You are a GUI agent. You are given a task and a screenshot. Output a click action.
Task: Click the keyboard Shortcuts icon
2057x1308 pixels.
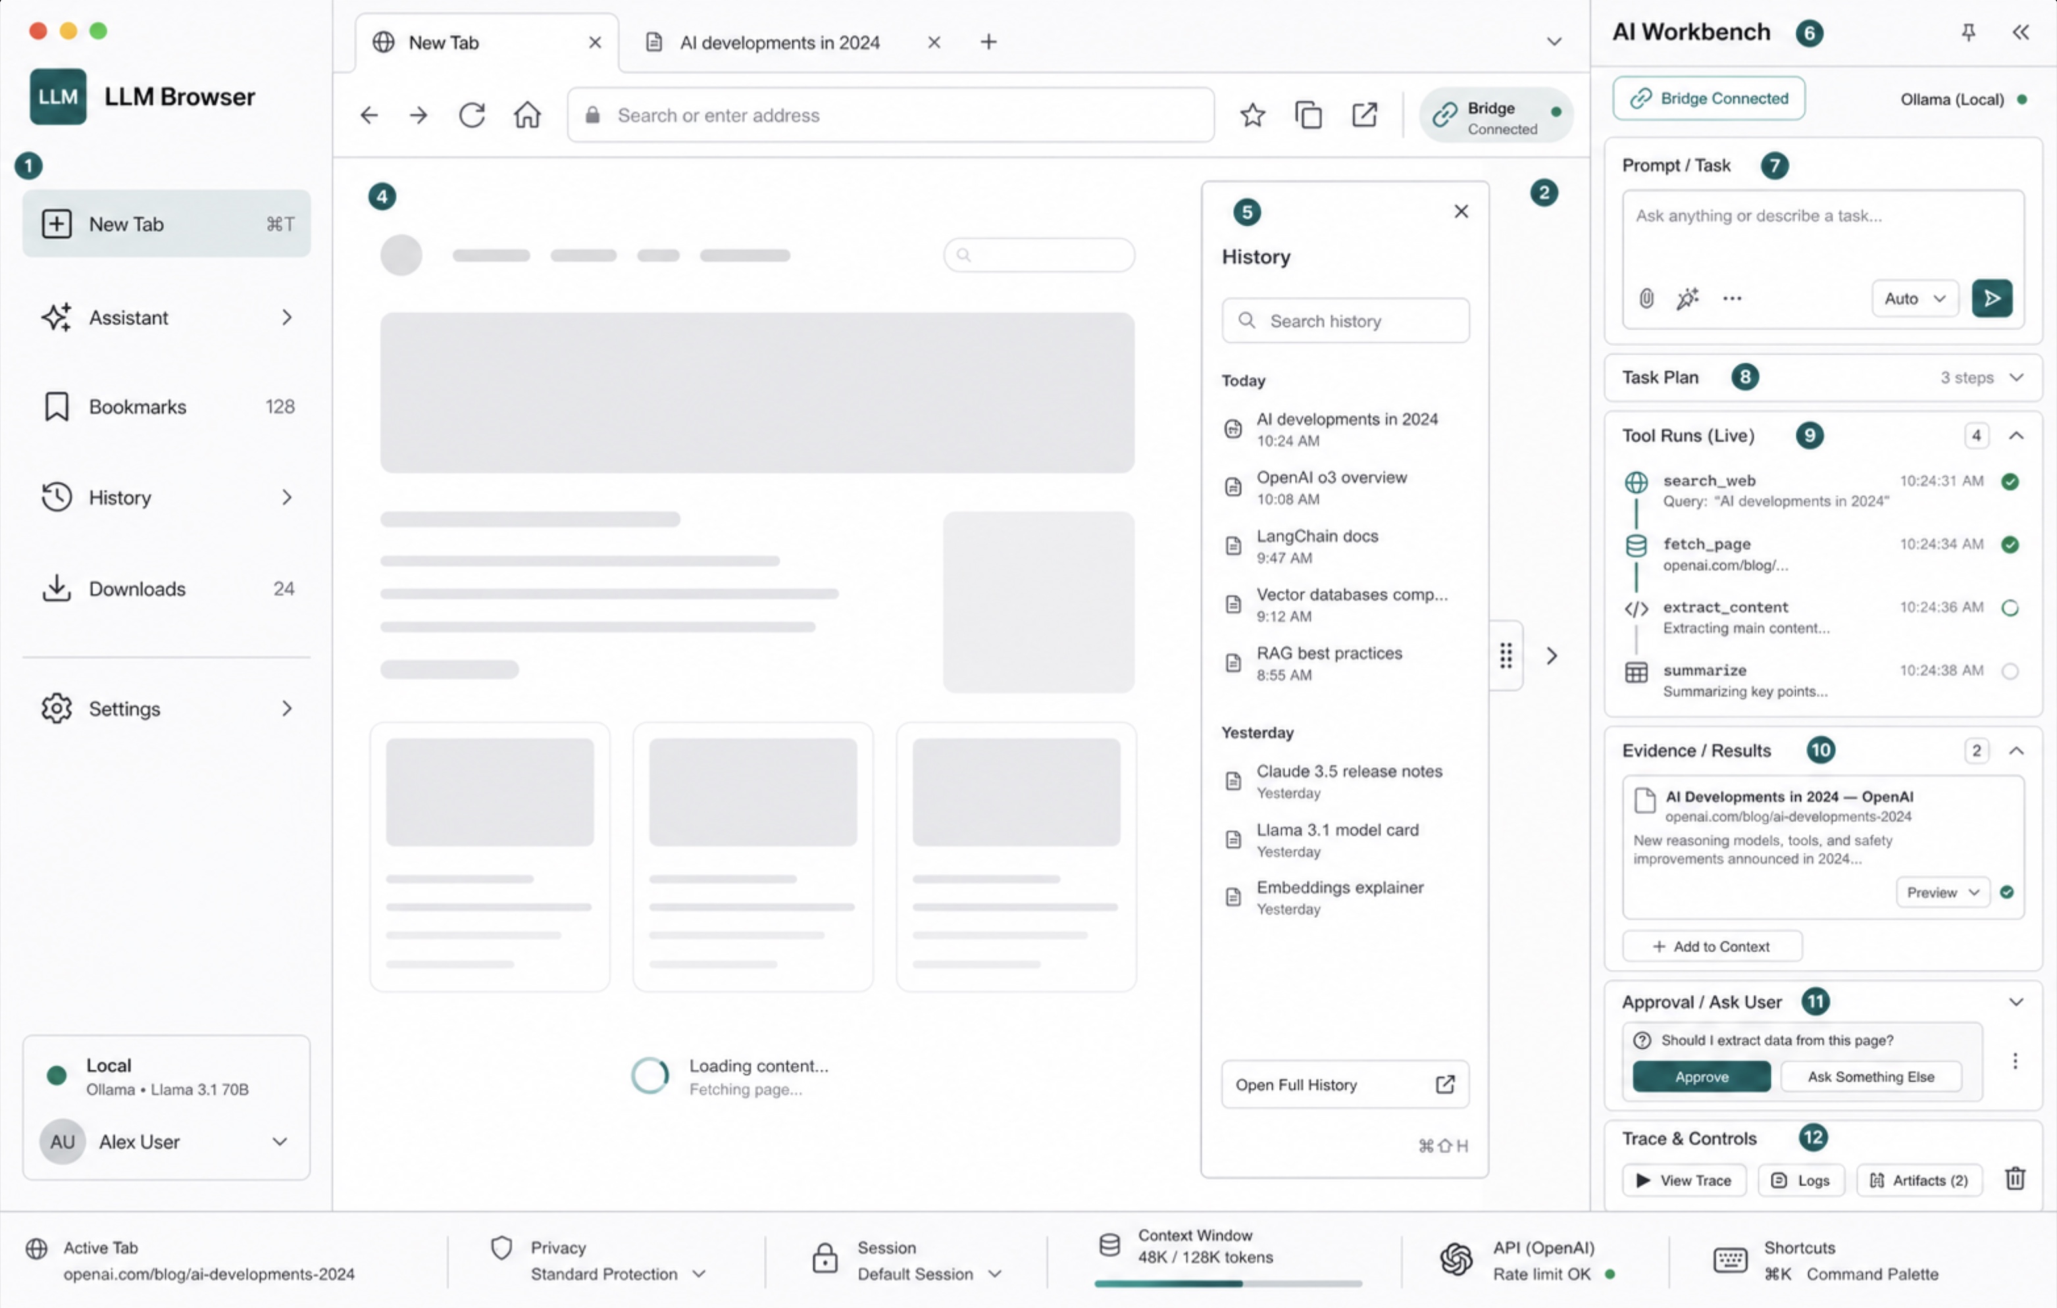pyautogui.click(x=1730, y=1259)
